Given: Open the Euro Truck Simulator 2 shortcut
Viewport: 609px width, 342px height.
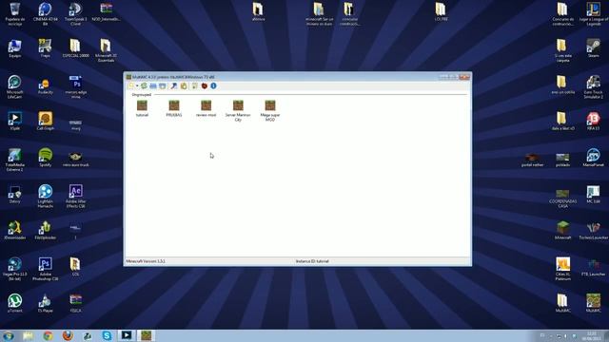Looking at the screenshot, I should click(x=593, y=86).
